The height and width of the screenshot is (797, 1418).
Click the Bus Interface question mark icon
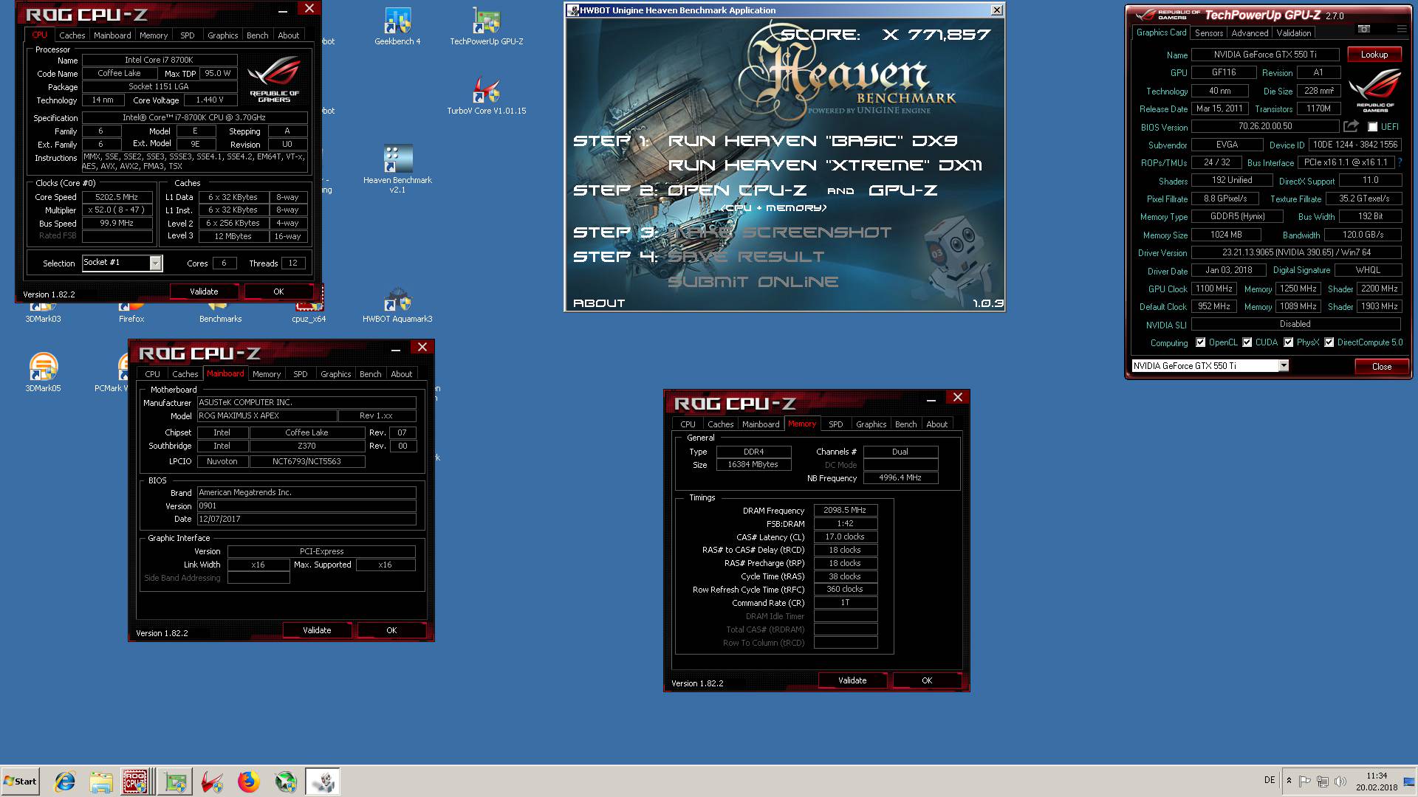[1400, 162]
